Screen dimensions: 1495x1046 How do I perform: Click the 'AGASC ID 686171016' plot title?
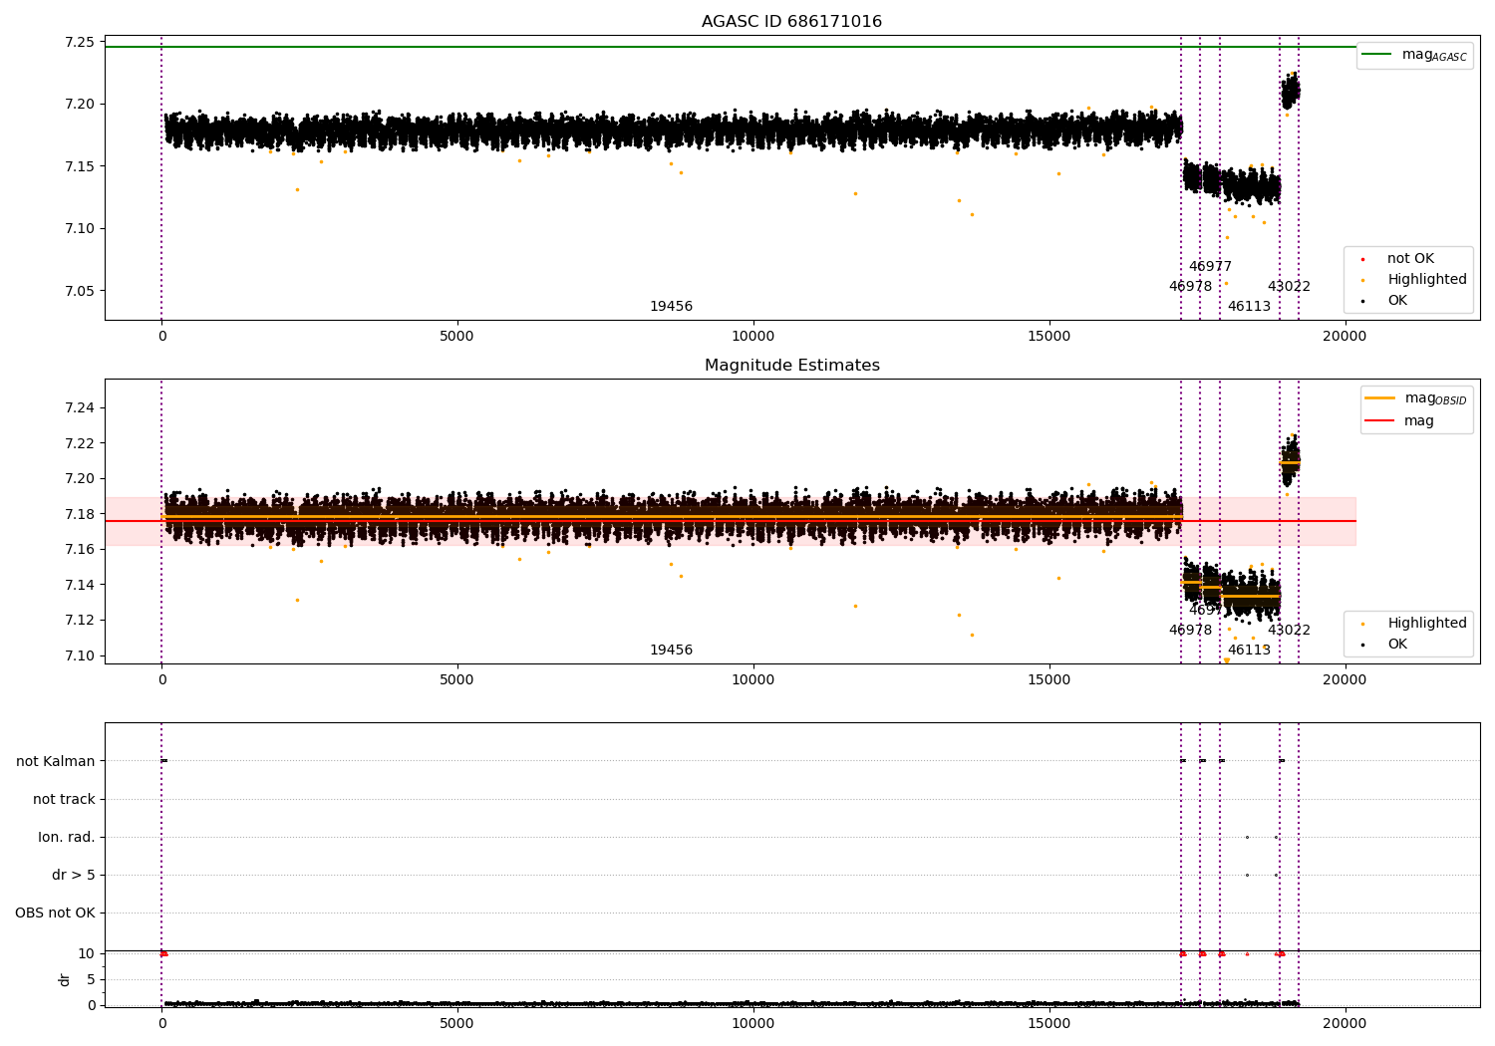pyautogui.click(x=791, y=22)
